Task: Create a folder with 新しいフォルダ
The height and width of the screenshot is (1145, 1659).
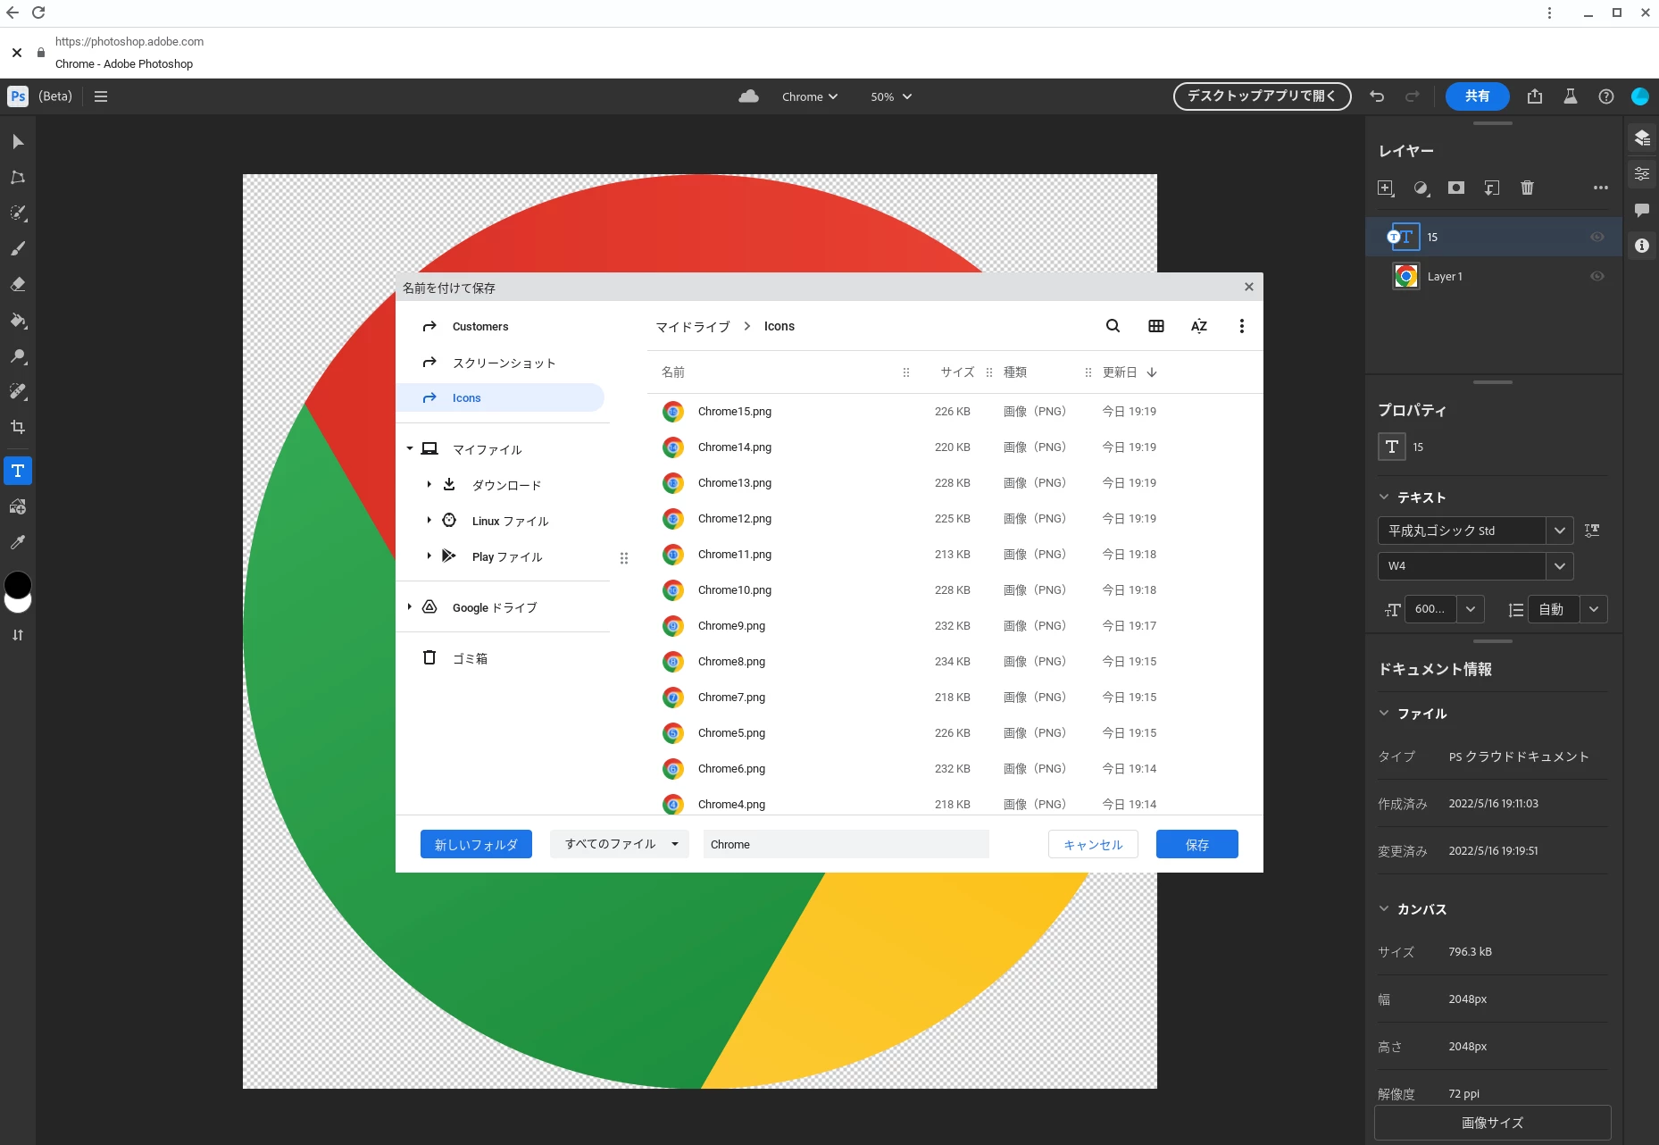Action: [476, 844]
